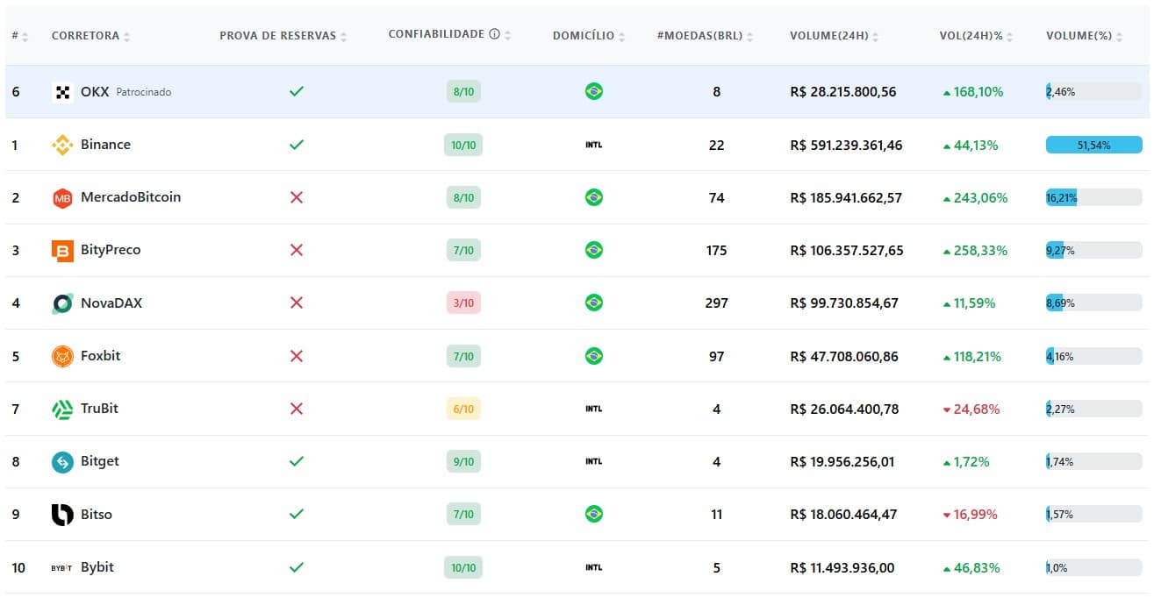Click the Brazil flag in BityPreco row
Screen dimensions: 1154x598
point(594,250)
